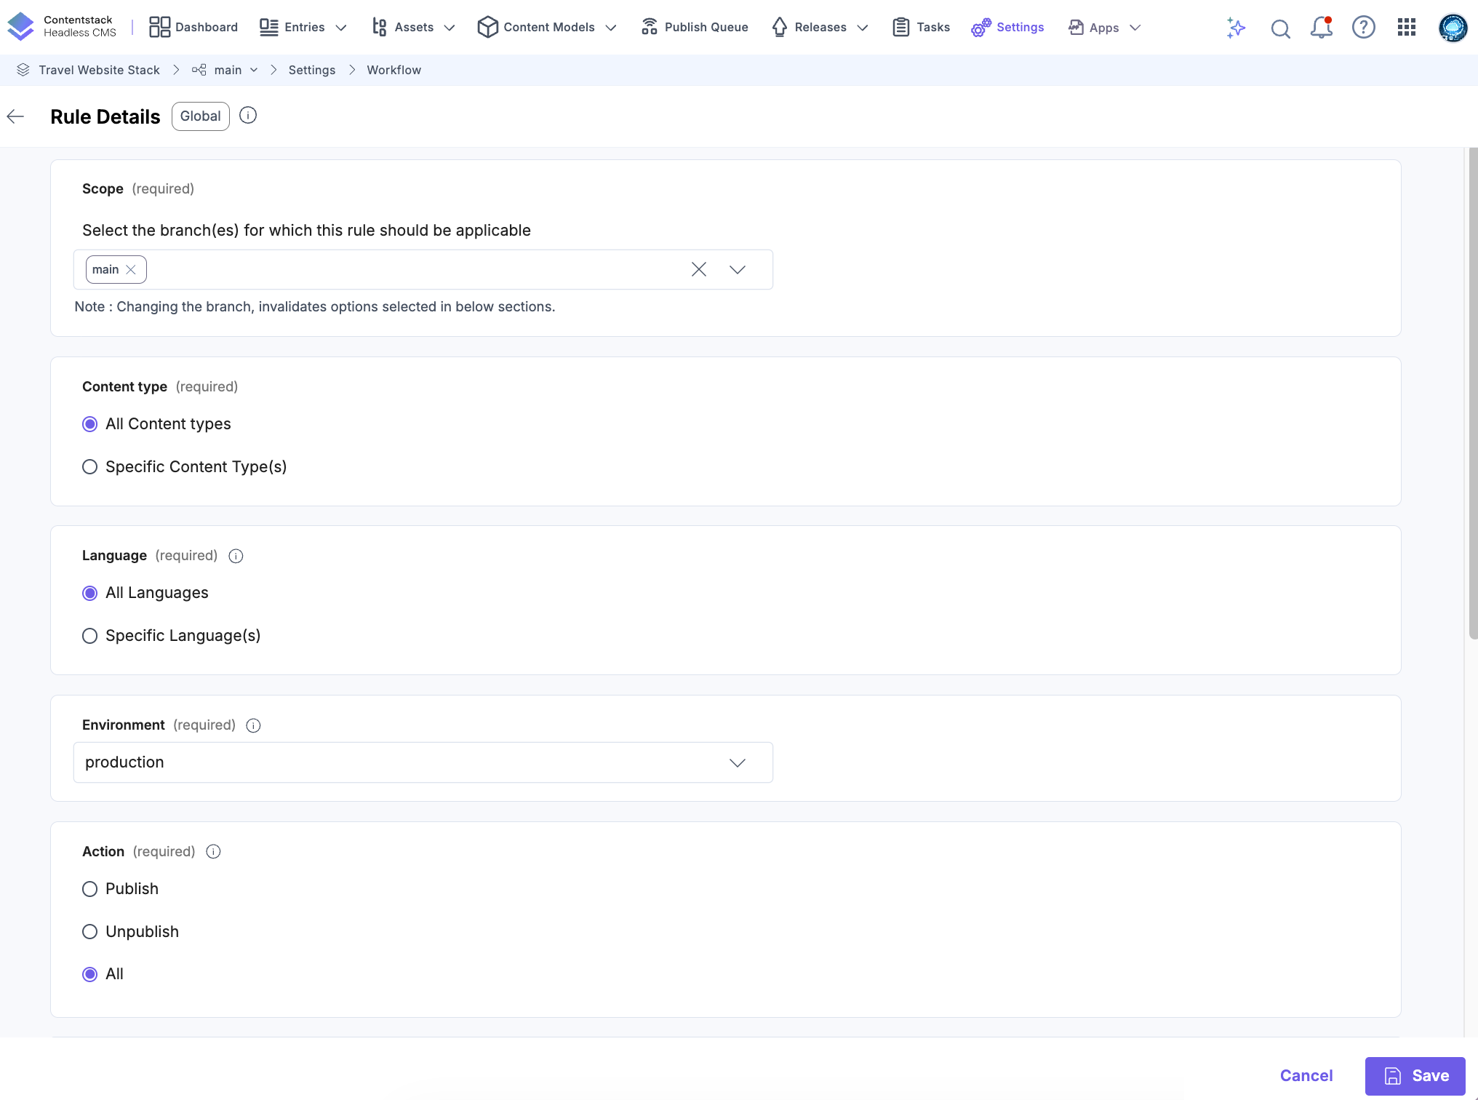Select Specific Content Type(s) option
This screenshot has width=1478, height=1100.
[x=89, y=466]
